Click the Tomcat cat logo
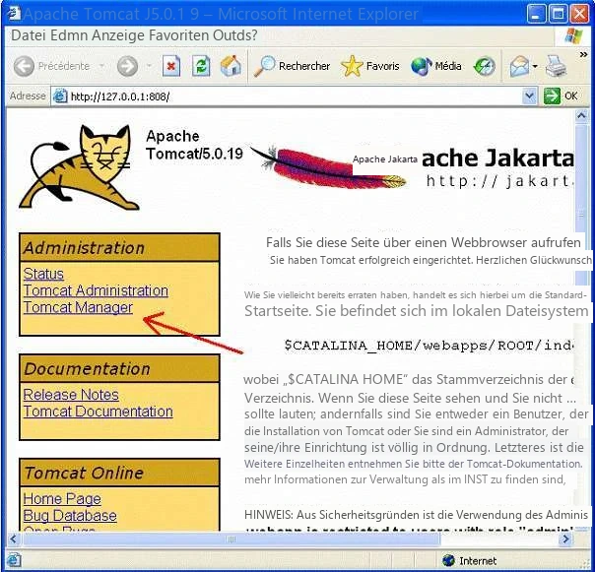595x572 pixels. click(x=79, y=167)
